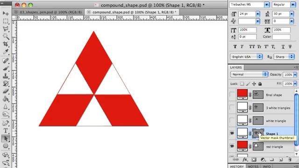Image resolution: width=299 pixels, height=168 pixels.
Task: Select the Dodge tool
Action: tap(6, 114)
